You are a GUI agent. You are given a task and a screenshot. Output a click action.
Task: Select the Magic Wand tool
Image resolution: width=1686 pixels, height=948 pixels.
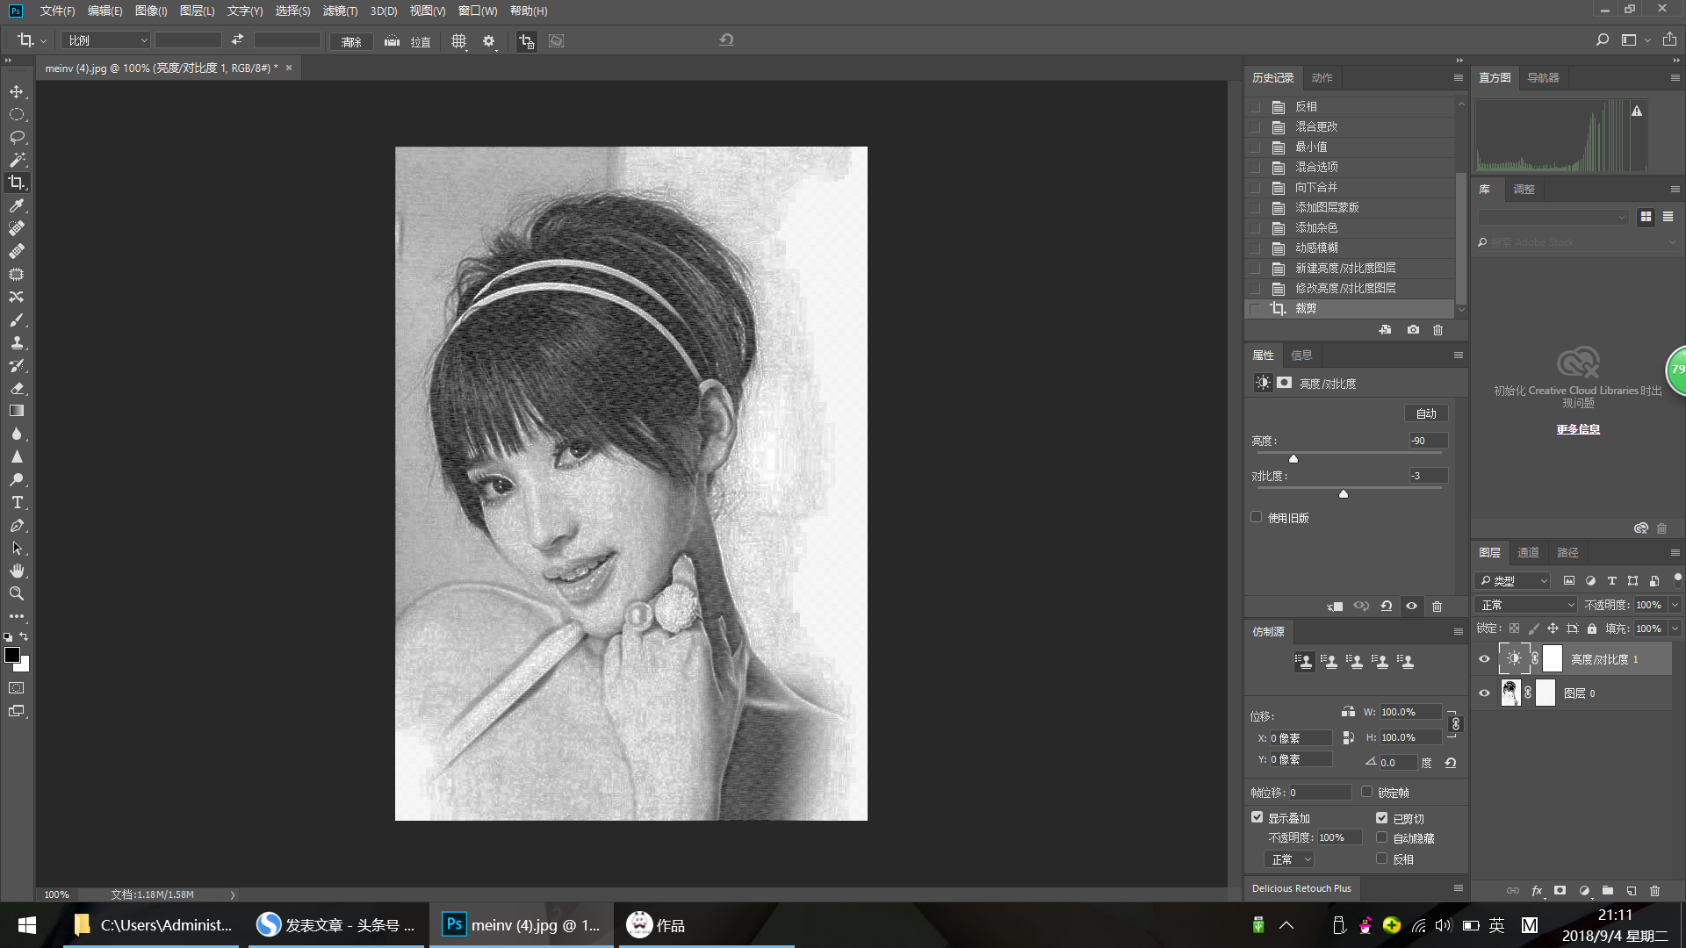(17, 160)
